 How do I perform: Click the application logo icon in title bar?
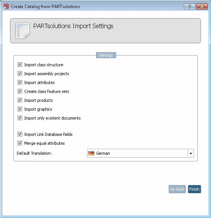(6, 6)
